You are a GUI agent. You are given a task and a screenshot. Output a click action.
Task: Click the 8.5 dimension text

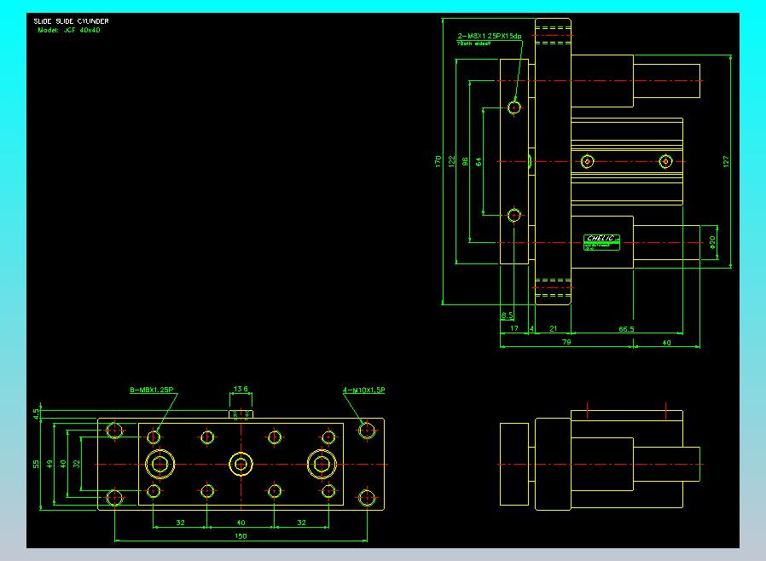(507, 315)
